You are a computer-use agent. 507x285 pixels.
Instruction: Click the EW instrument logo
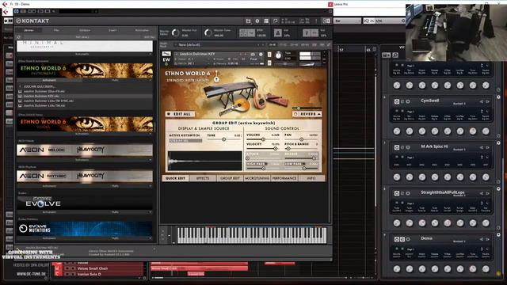[166, 60]
